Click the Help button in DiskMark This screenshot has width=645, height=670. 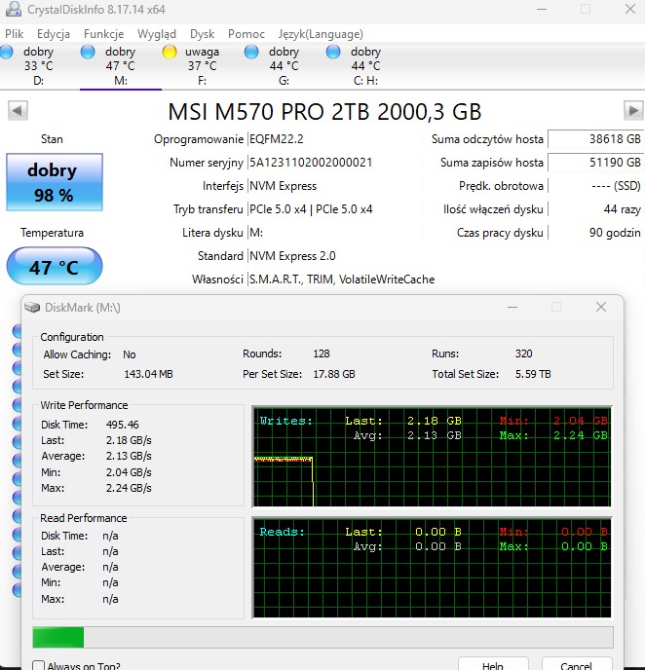pos(493,664)
